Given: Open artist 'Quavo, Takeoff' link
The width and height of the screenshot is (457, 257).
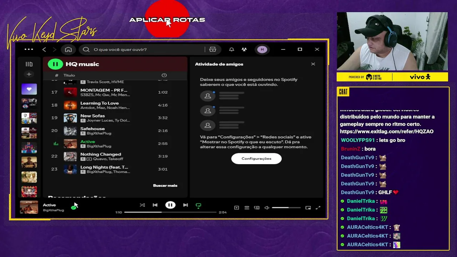Looking at the screenshot, I should (x=108, y=159).
